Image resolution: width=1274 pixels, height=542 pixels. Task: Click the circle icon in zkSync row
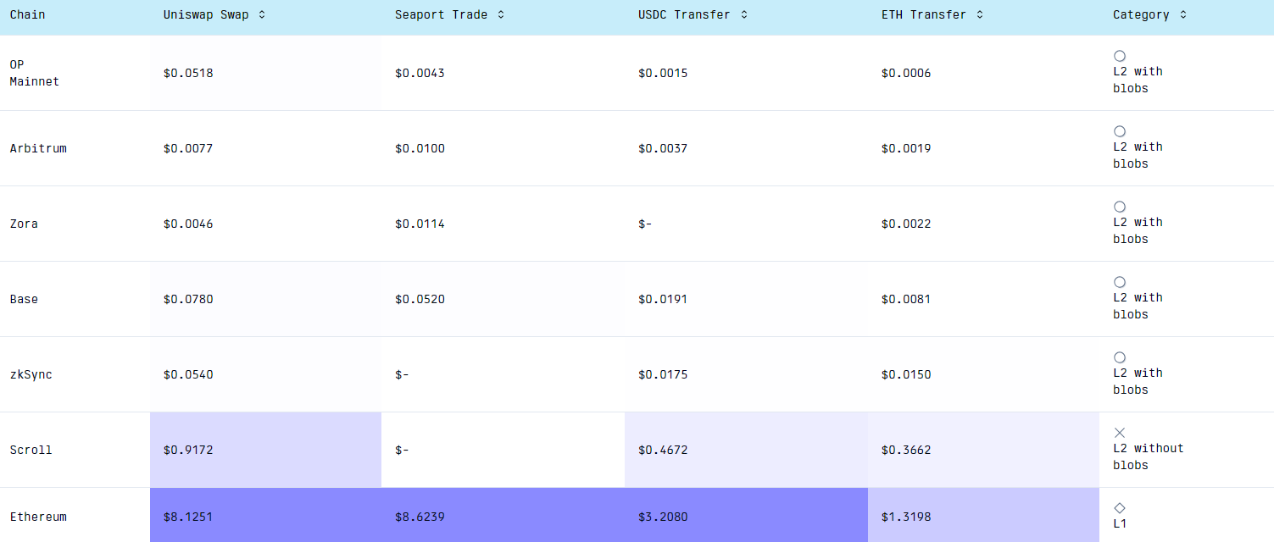1119,357
